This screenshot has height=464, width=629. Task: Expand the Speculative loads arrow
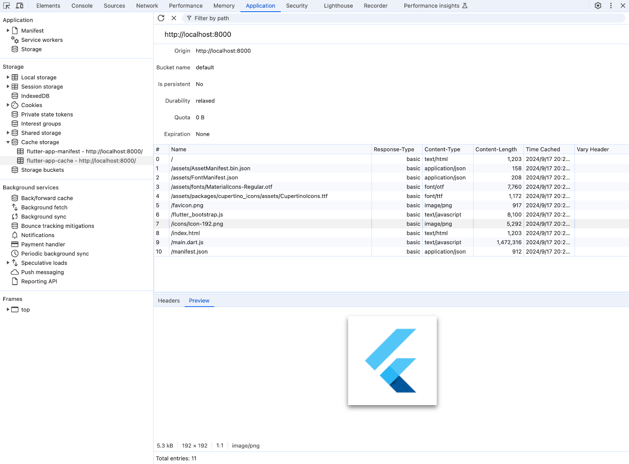coord(8,263)
